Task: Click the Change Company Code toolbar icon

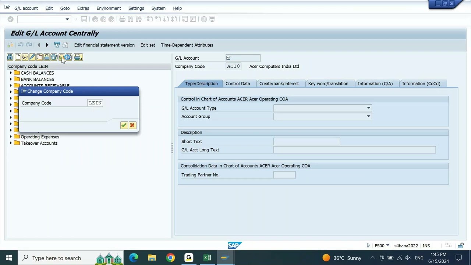Action: pyautogui.click(x=61, y=57)
